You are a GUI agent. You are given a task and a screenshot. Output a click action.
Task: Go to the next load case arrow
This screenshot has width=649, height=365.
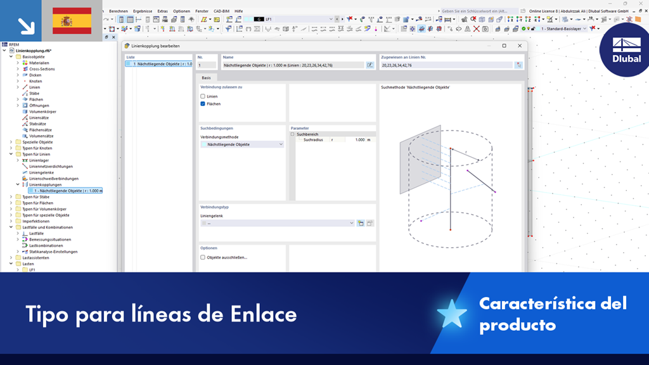pos(342,19)
